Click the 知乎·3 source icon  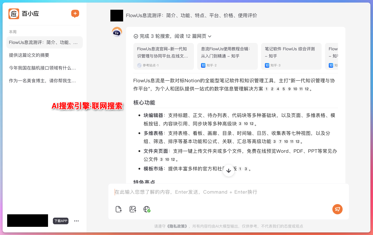pyautogui.click(x=267, y=65)
